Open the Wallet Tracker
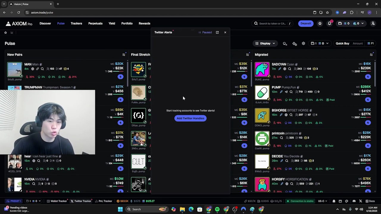381x214 pixels. coord(57,201)
